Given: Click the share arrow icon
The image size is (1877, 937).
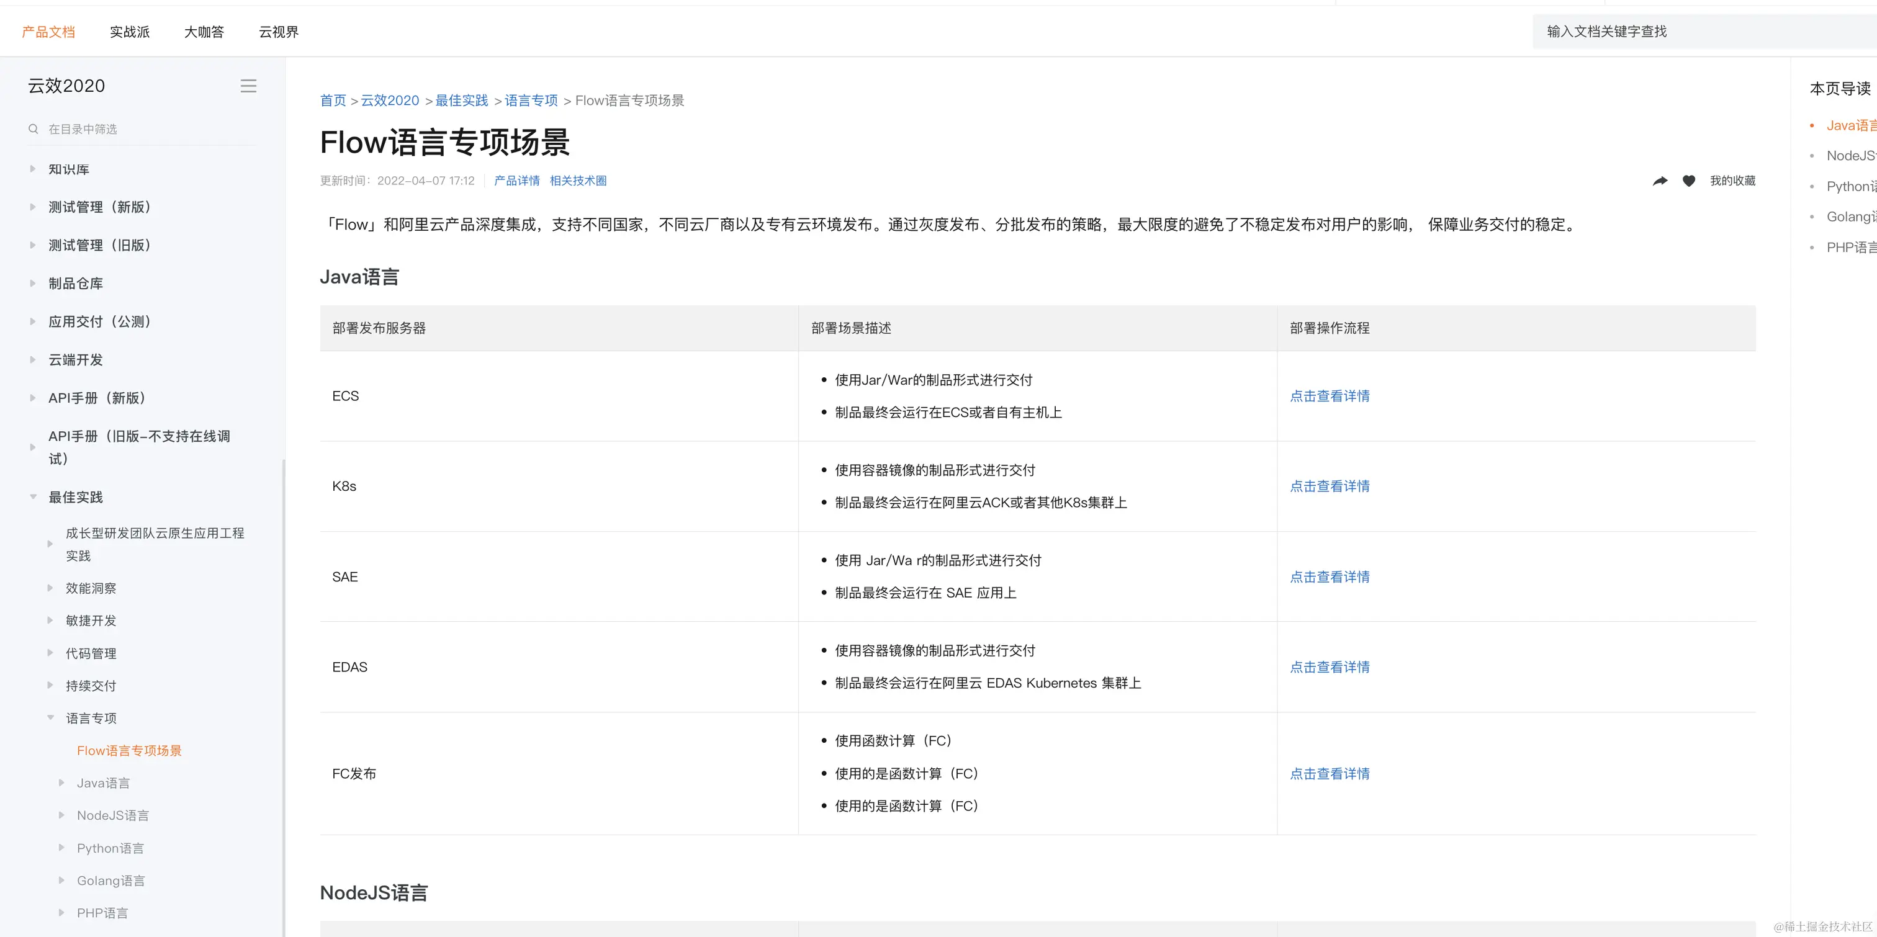Looking at the screenshot, I should (1660, 181).
